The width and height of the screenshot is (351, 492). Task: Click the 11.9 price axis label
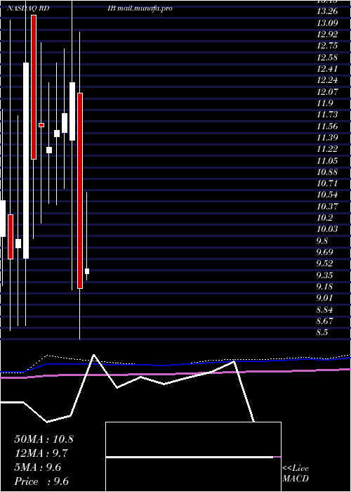324,103
